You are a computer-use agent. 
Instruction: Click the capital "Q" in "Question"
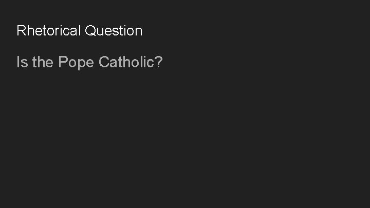(90, 31)
